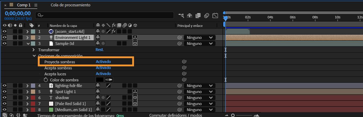Open the parent dropdown for Pale Red Solid 1
The width and height of the screenshot is (363, 117).
200,104
